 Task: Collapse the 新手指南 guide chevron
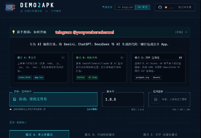tap(186, 32)
